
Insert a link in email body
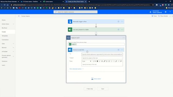[x=116, y=61]
